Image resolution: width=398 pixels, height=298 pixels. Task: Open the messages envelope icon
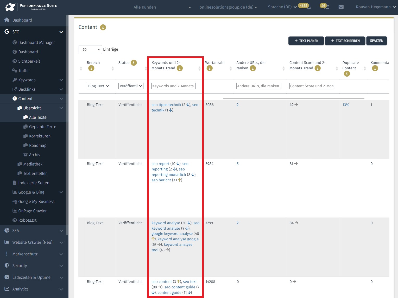point(341,7)
